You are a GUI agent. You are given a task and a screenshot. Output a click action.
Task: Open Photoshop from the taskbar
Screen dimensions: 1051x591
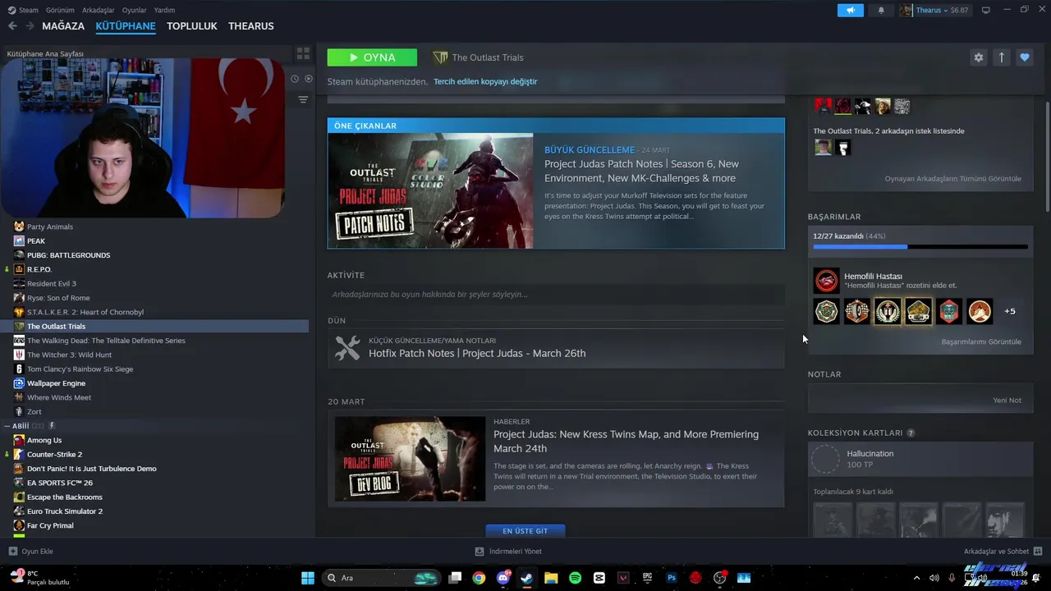coord(672,578)
